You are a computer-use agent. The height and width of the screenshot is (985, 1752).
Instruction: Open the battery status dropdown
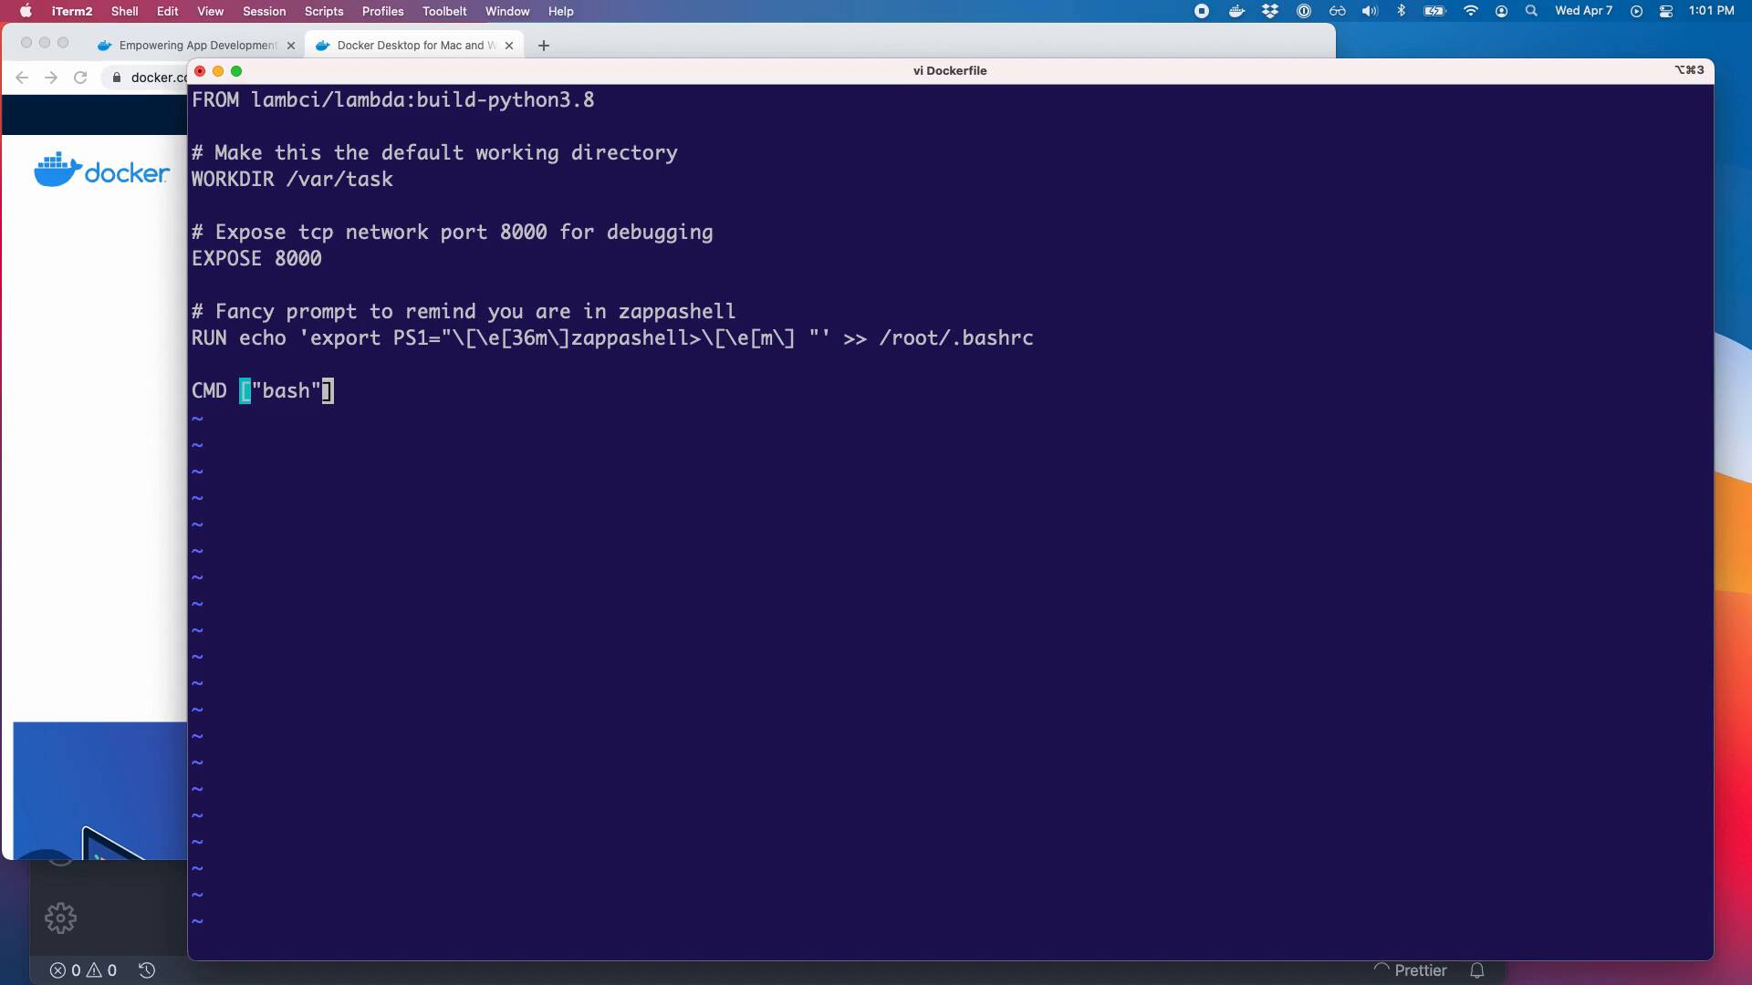click(x=1434, y=11)
